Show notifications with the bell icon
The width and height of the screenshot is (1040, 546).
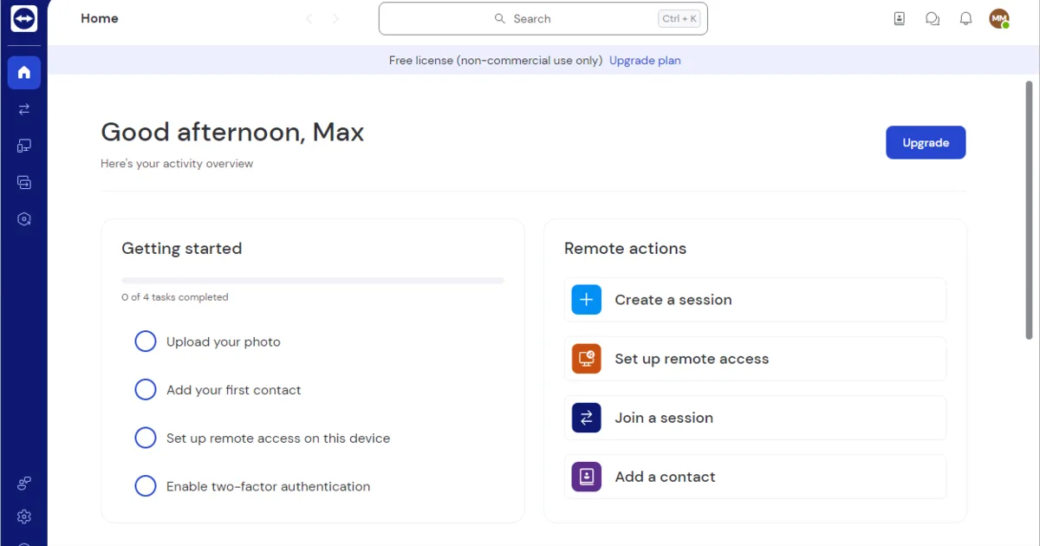[965, 19]
